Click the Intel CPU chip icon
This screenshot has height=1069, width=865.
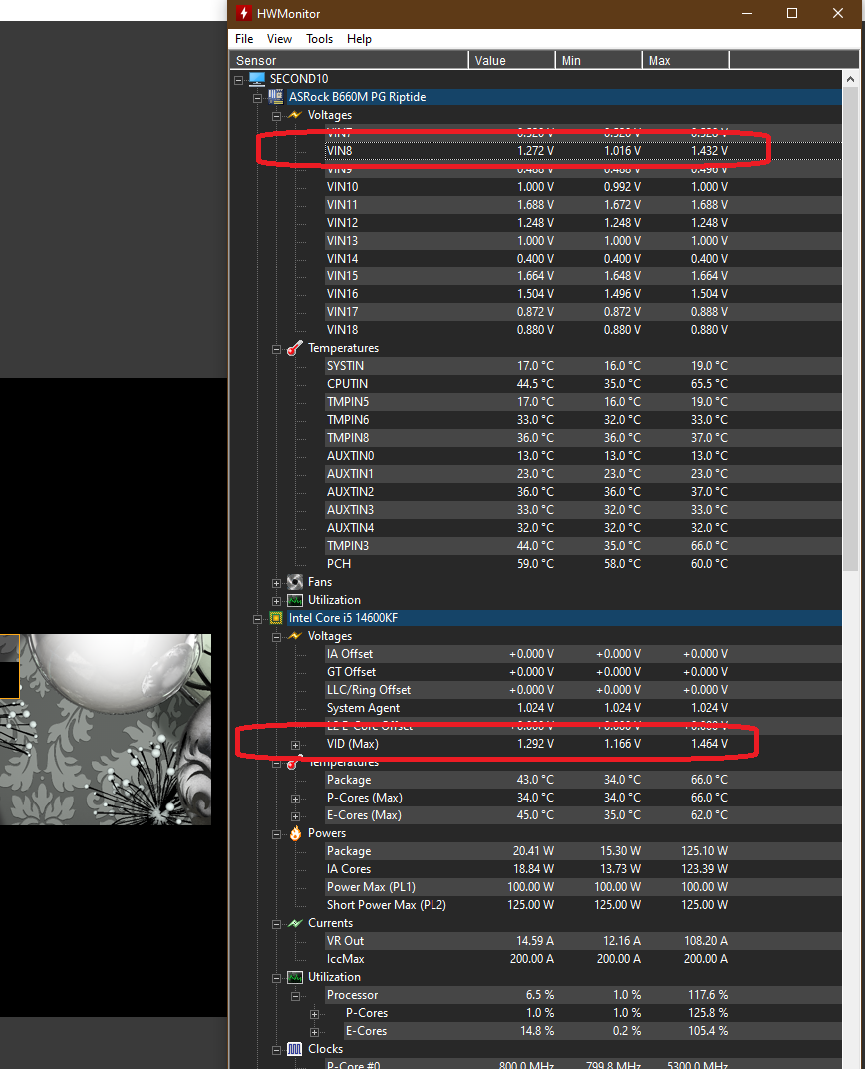276,618
